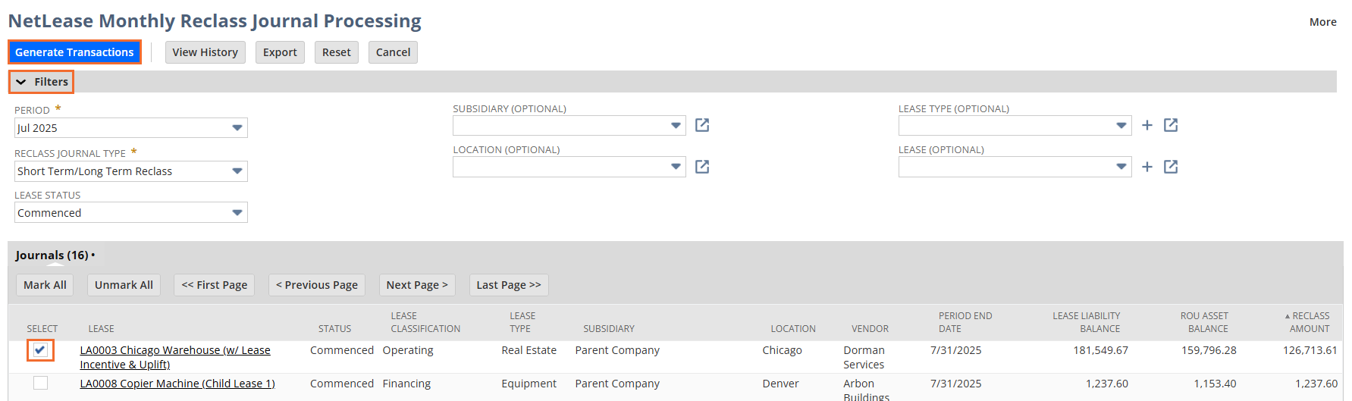This screenshot has height=401, width=1352.
Task: Go to Last Page
Action: [x=509, y=285]
